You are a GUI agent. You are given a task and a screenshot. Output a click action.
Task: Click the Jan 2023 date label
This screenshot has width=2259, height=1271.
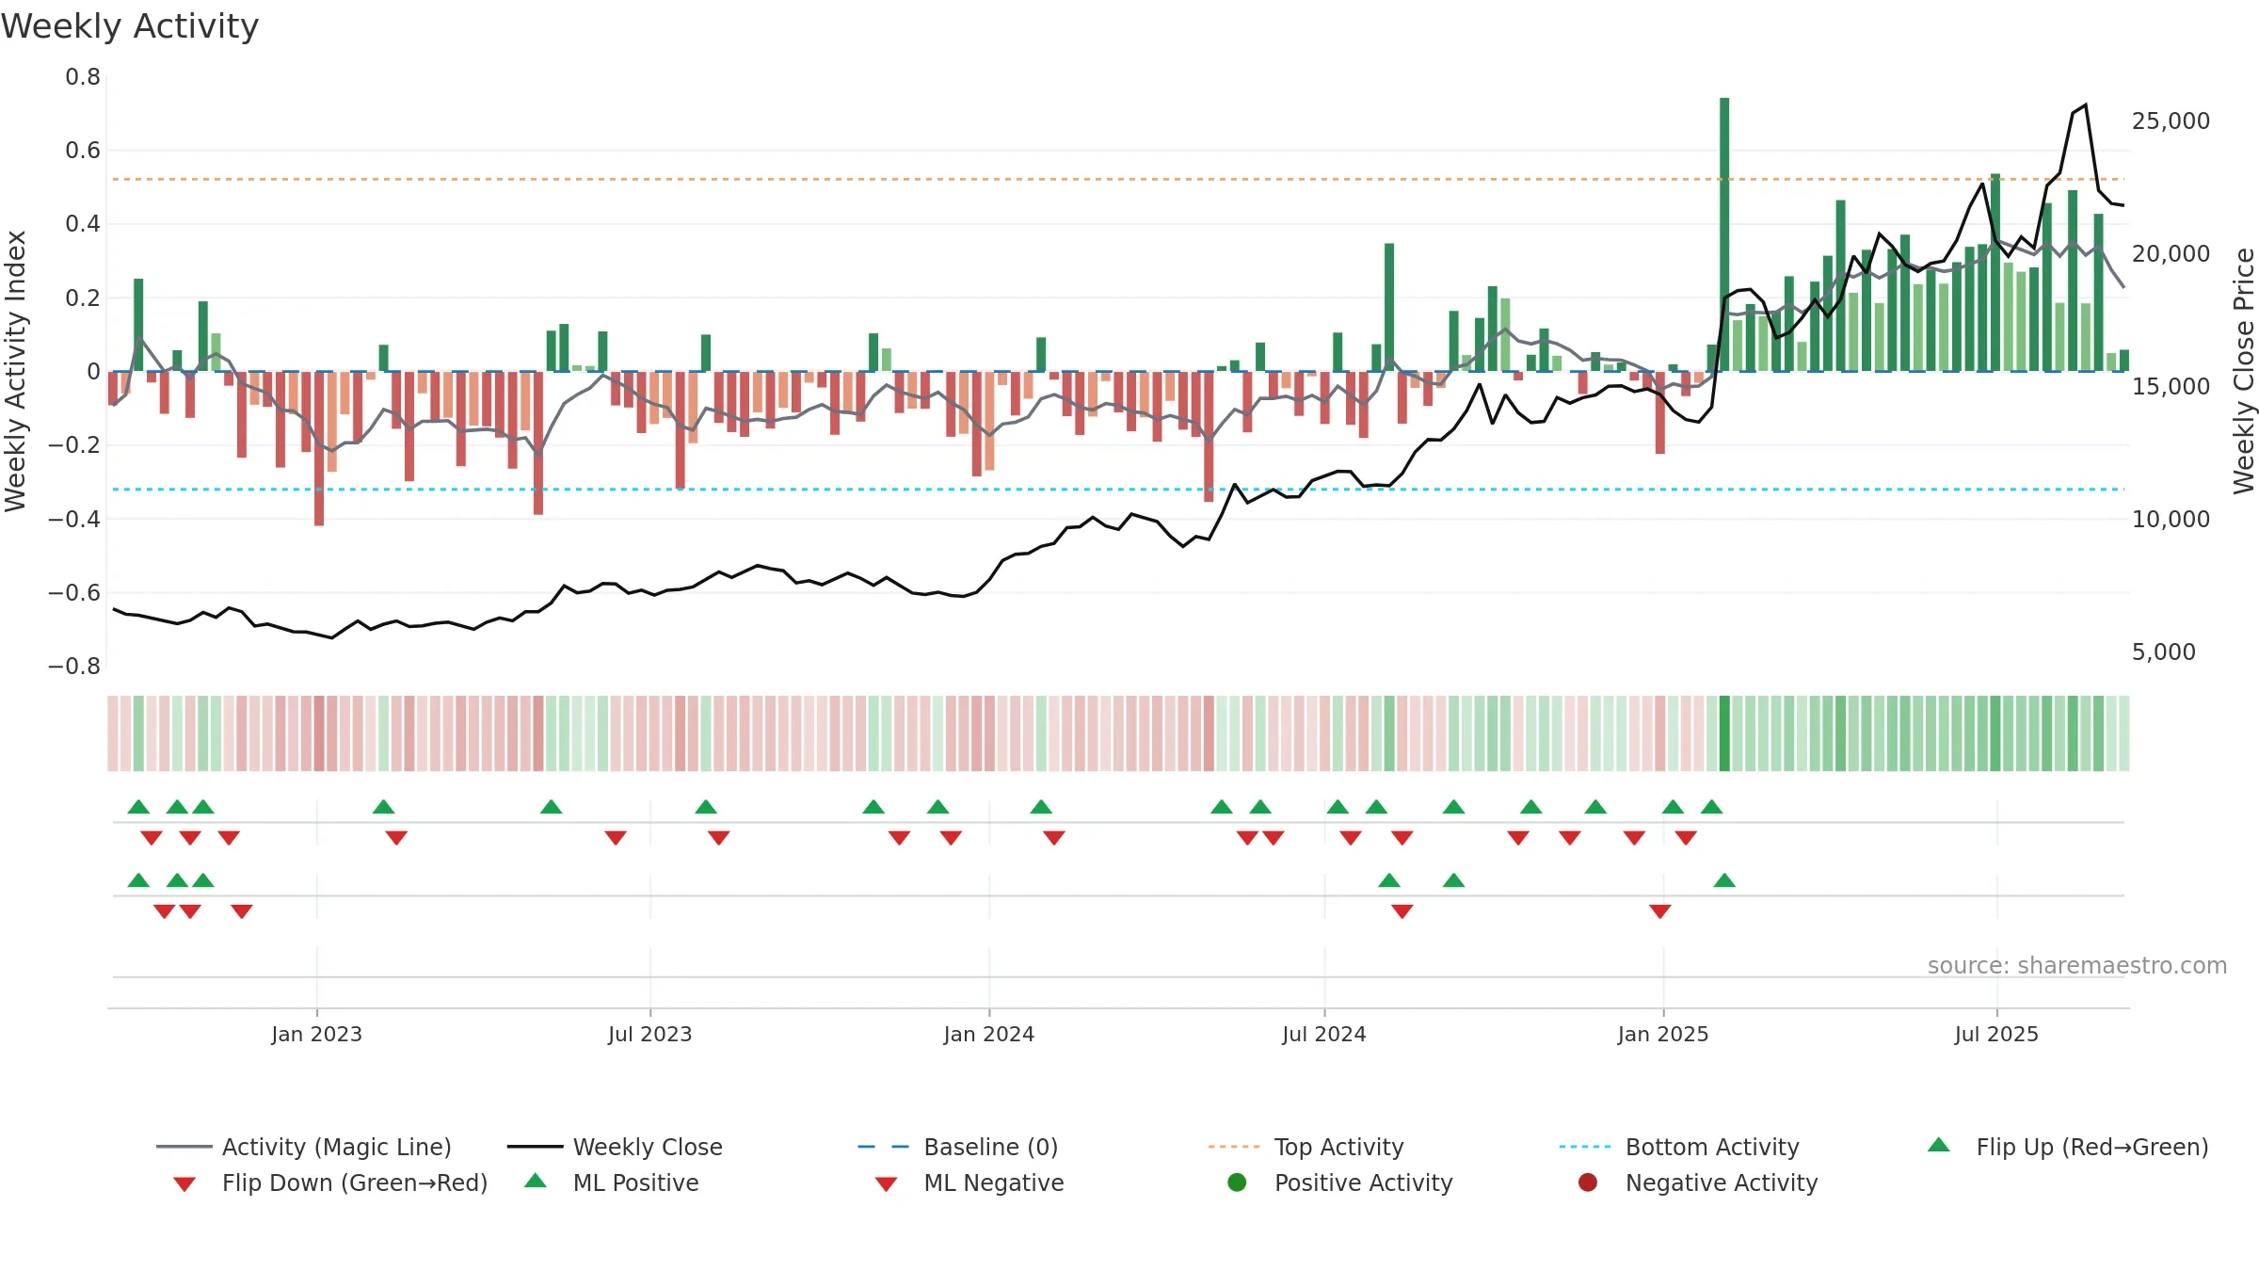(x=316, y=1034)
